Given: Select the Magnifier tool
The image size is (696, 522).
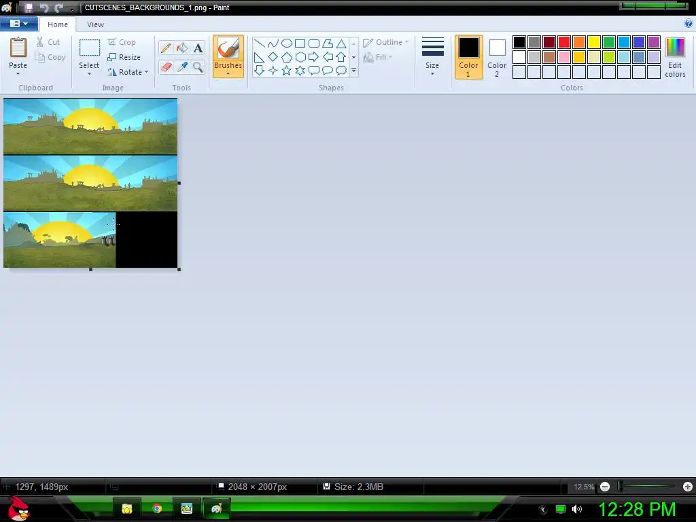Looking at the screenshot, I should [x=198, y=67].
